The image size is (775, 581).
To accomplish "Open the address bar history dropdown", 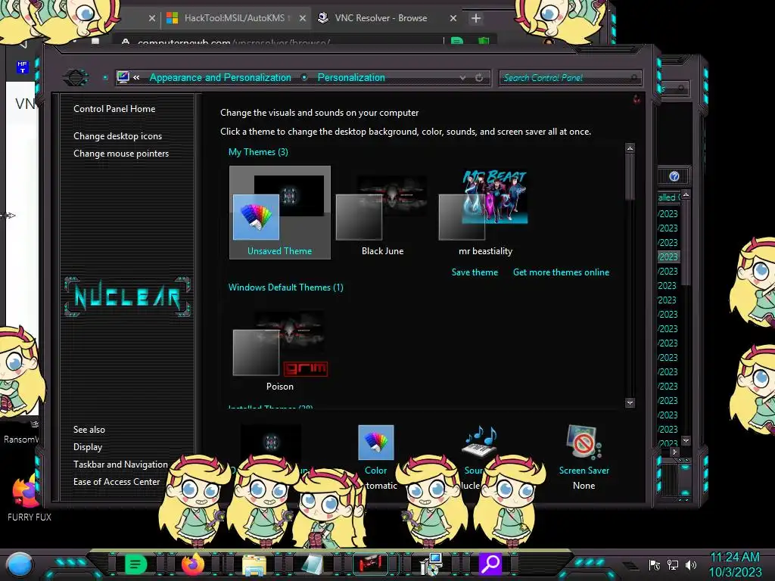I will tap(462, 78).
